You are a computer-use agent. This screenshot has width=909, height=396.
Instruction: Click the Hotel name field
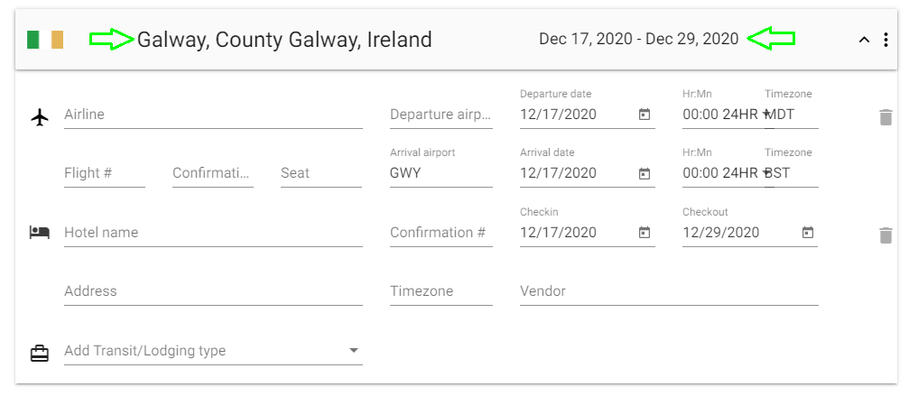(212, 233)
